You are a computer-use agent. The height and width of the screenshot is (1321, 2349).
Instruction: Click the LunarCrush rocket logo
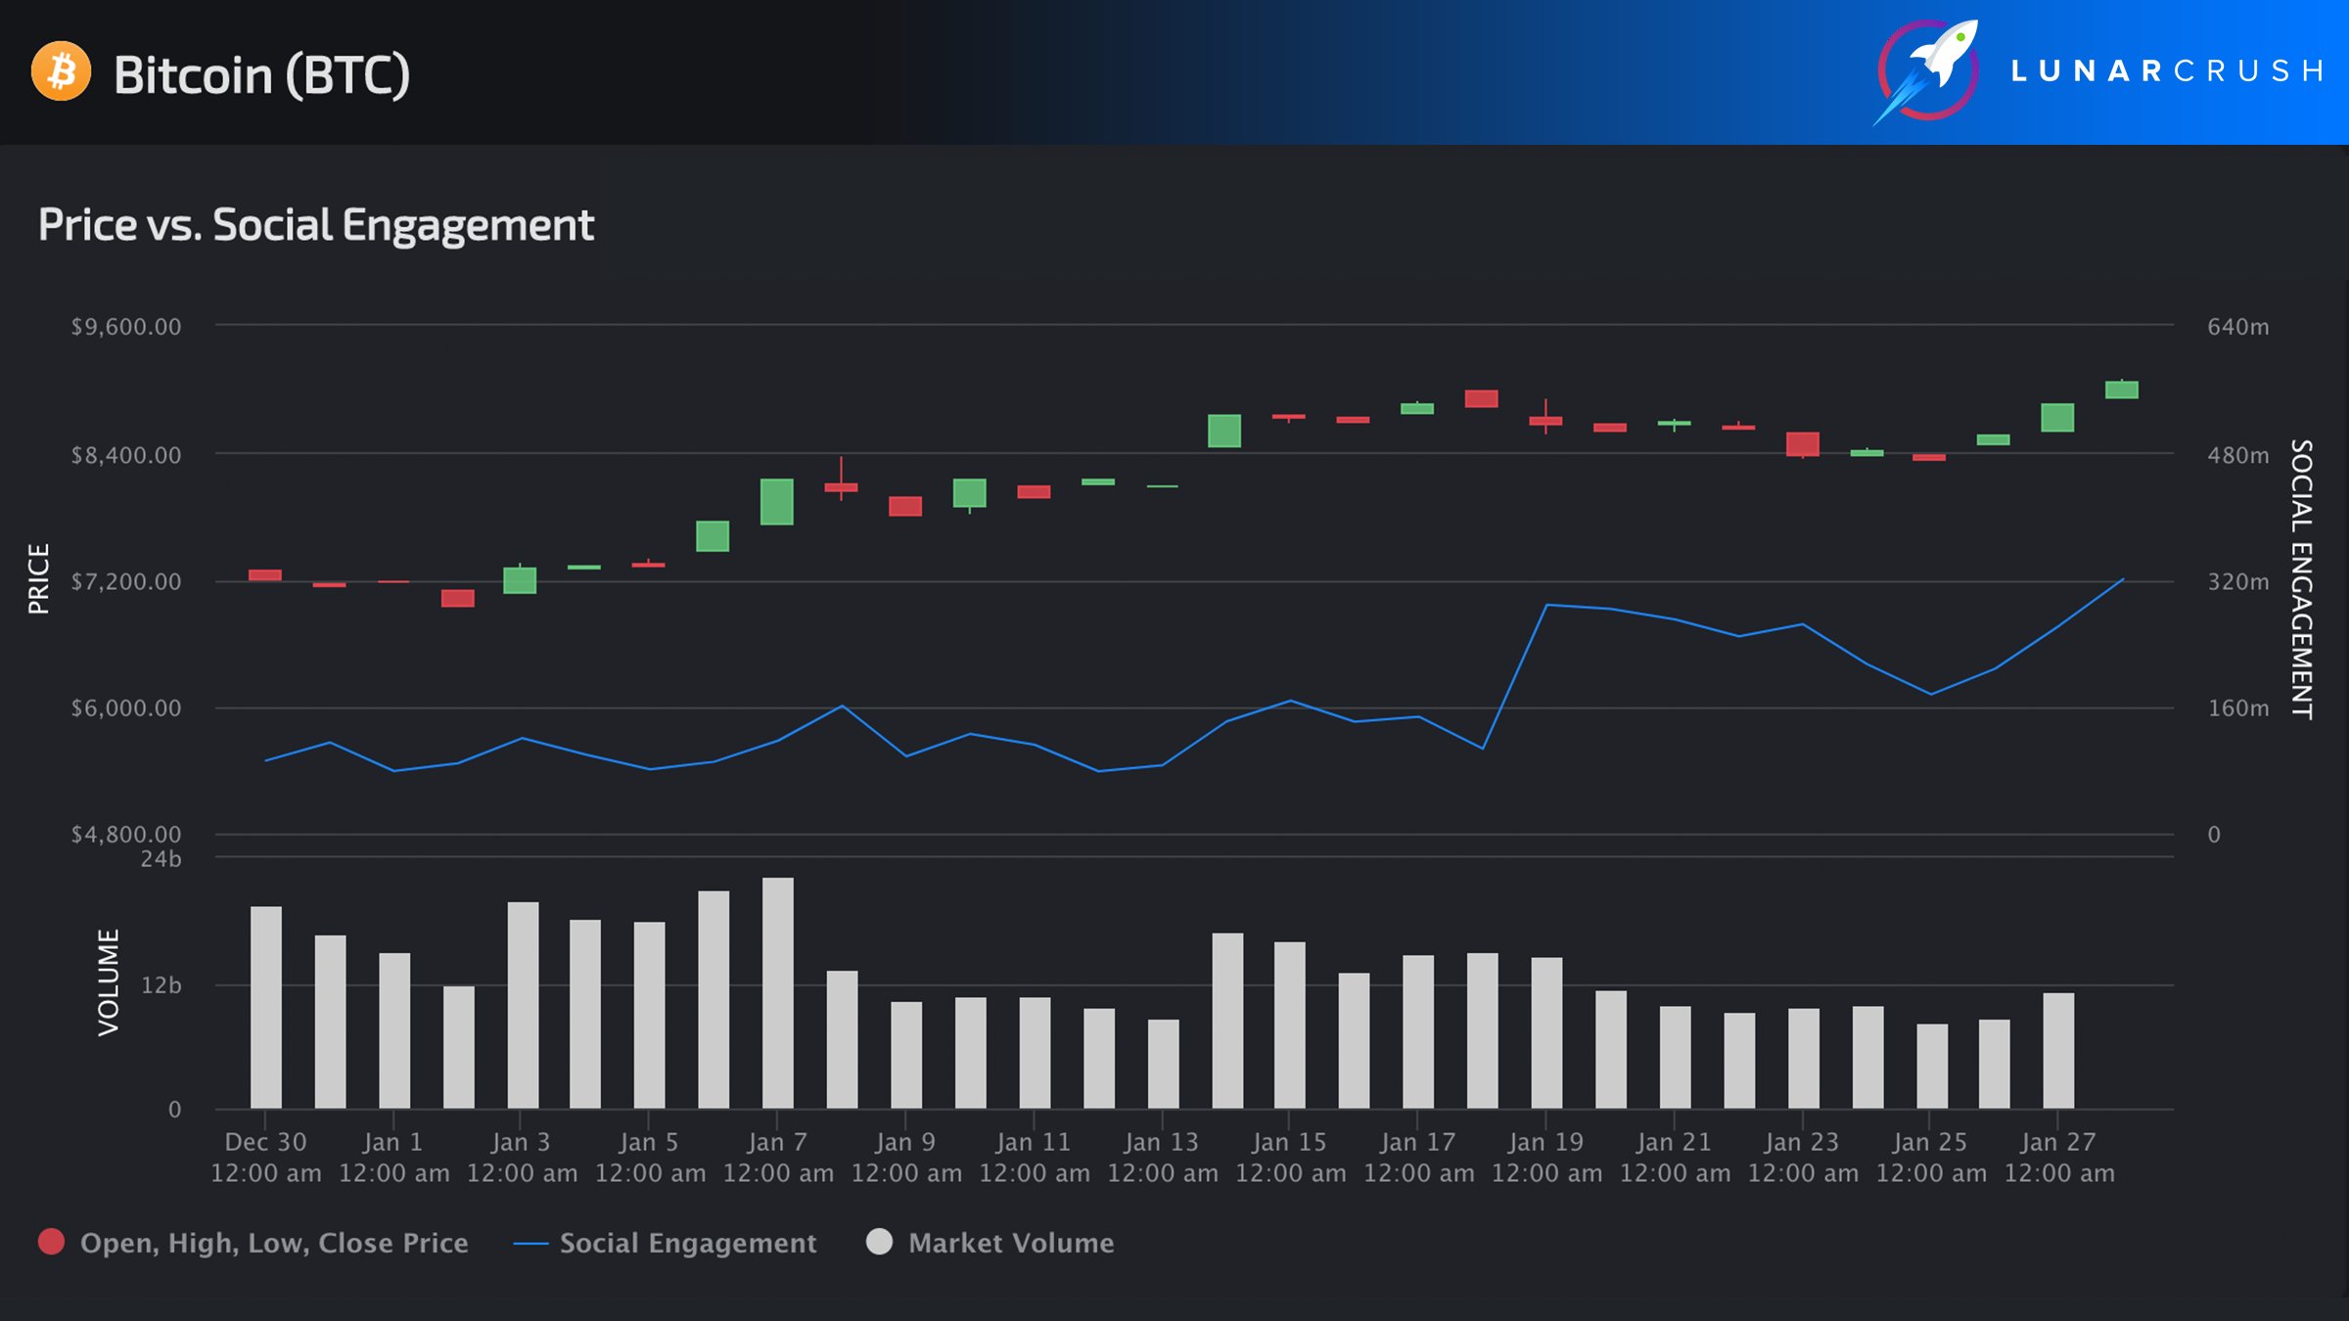[1926, 71]
